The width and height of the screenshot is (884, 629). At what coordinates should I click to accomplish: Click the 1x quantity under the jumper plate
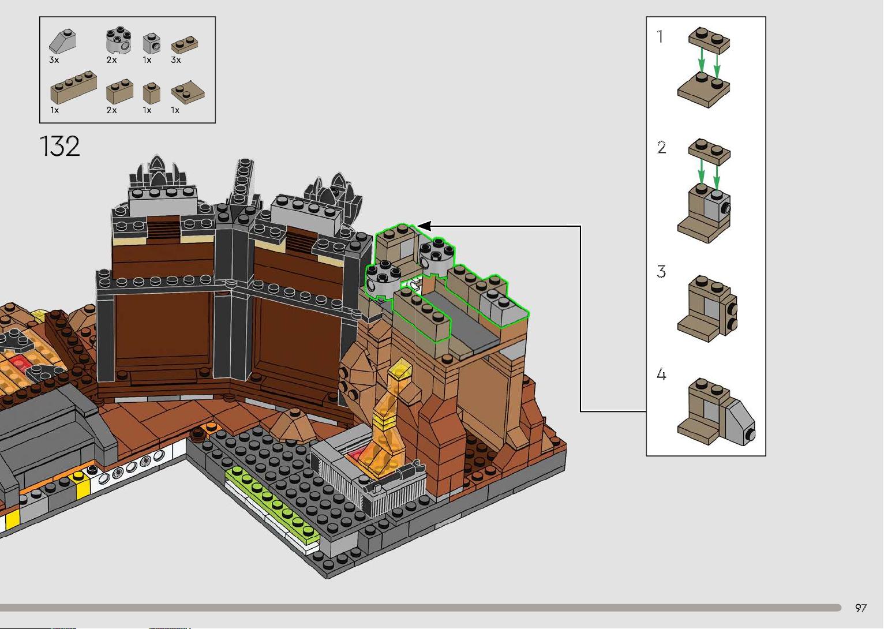(175, 110)
